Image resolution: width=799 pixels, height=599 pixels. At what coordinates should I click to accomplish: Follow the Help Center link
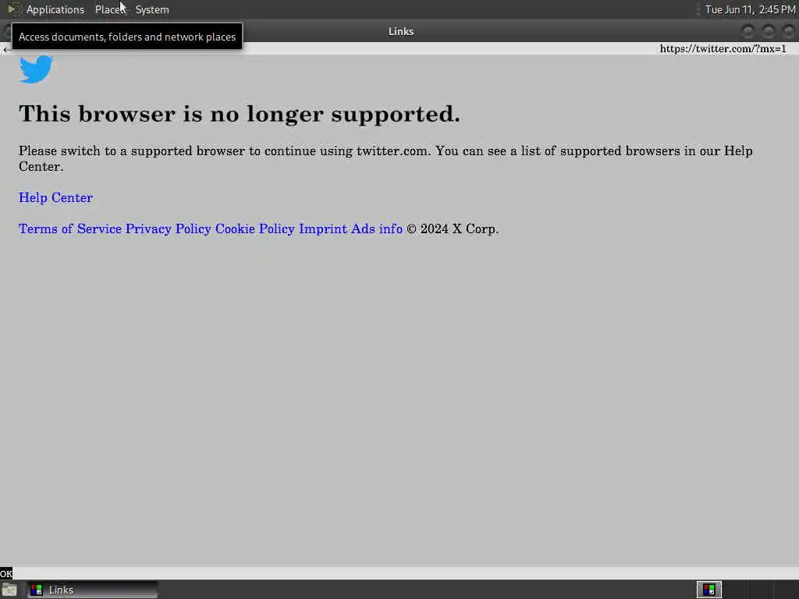[x=55, y=197]
